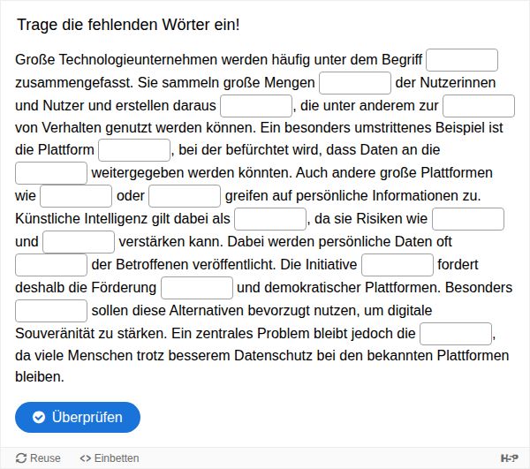Focus the blank after "unter dem Begriff"
This screenshot has width=530, height=469.
click(x=463, y=60)
